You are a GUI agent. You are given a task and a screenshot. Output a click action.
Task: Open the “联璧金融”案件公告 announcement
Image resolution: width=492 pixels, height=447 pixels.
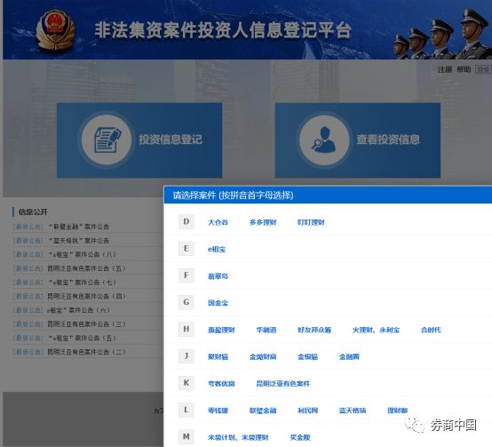point(78,227)
